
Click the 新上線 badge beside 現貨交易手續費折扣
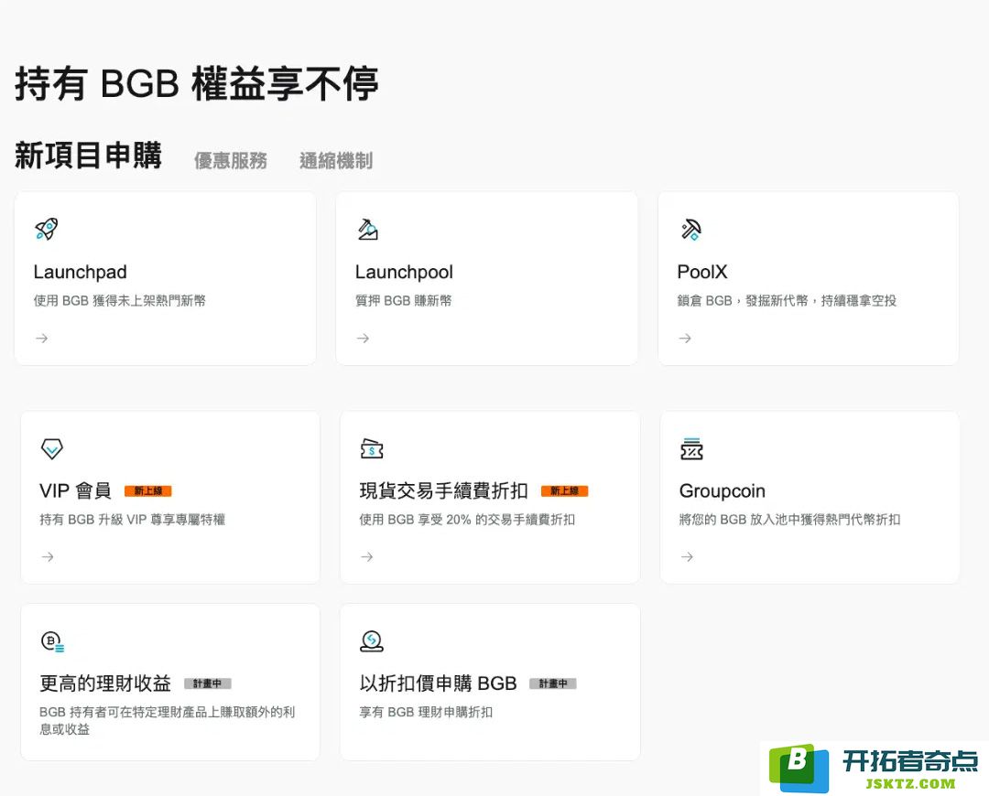[564, 491]
